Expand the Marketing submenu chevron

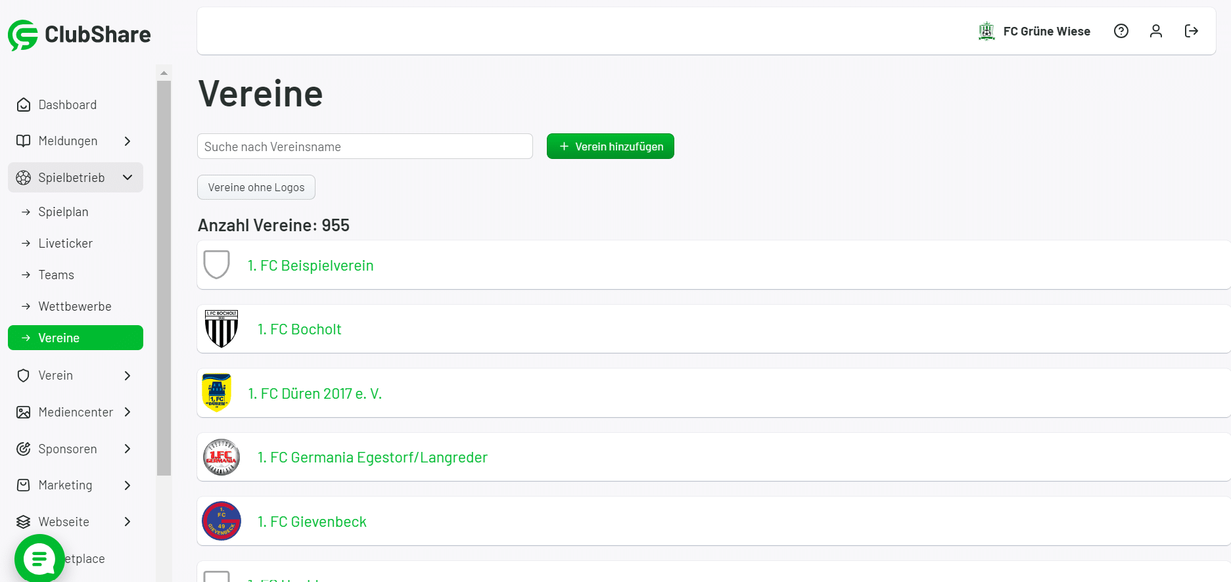pyautogui.click(x=128, y=485)
